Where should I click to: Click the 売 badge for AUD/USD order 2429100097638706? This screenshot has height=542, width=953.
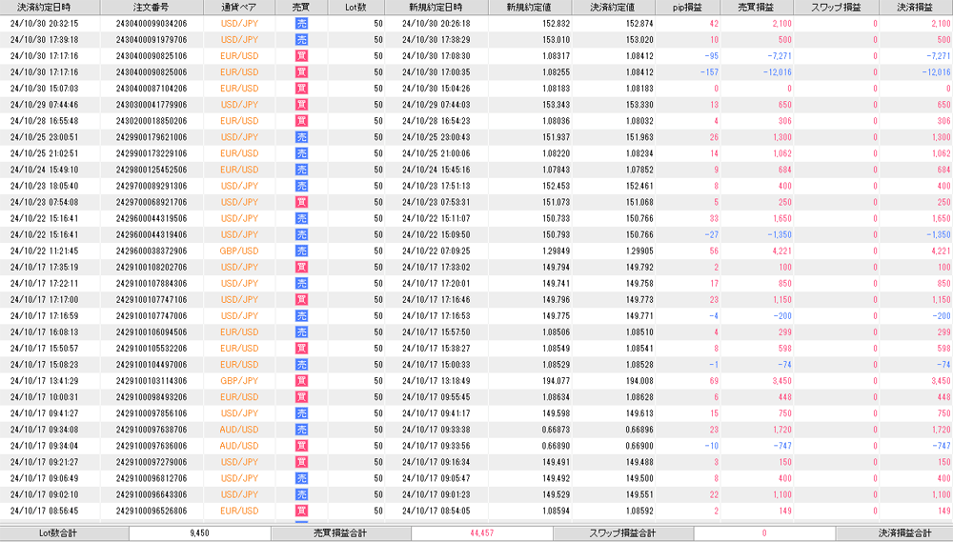[x=301, y=430]
